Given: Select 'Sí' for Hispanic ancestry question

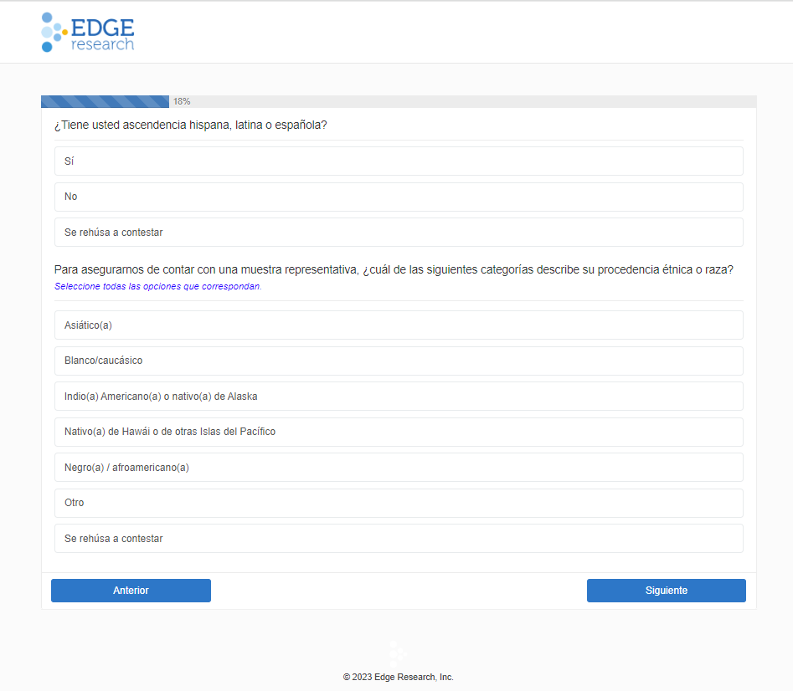Looking at the screenshot, I should point(399,161).
